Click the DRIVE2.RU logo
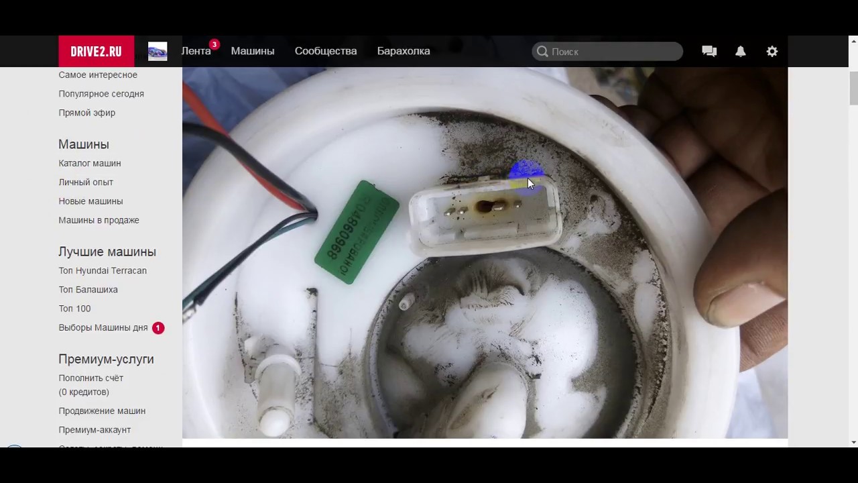This screenshot has height=483, width=858. coord(96,51)
